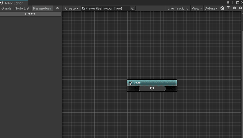Image resolution: width=243 pixels, height=138 pixels.
Task: Capture graph with the camera icon
Action: point(222,8)
